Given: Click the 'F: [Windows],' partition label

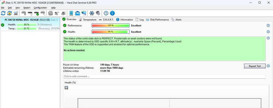Looking at the screenshot, I should (x=45, y=25).
